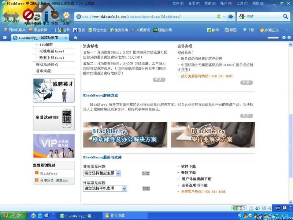Click 更多 under the 资费标准 section
The width and height of the screenshot is (293, 220).
click(159, 80)
